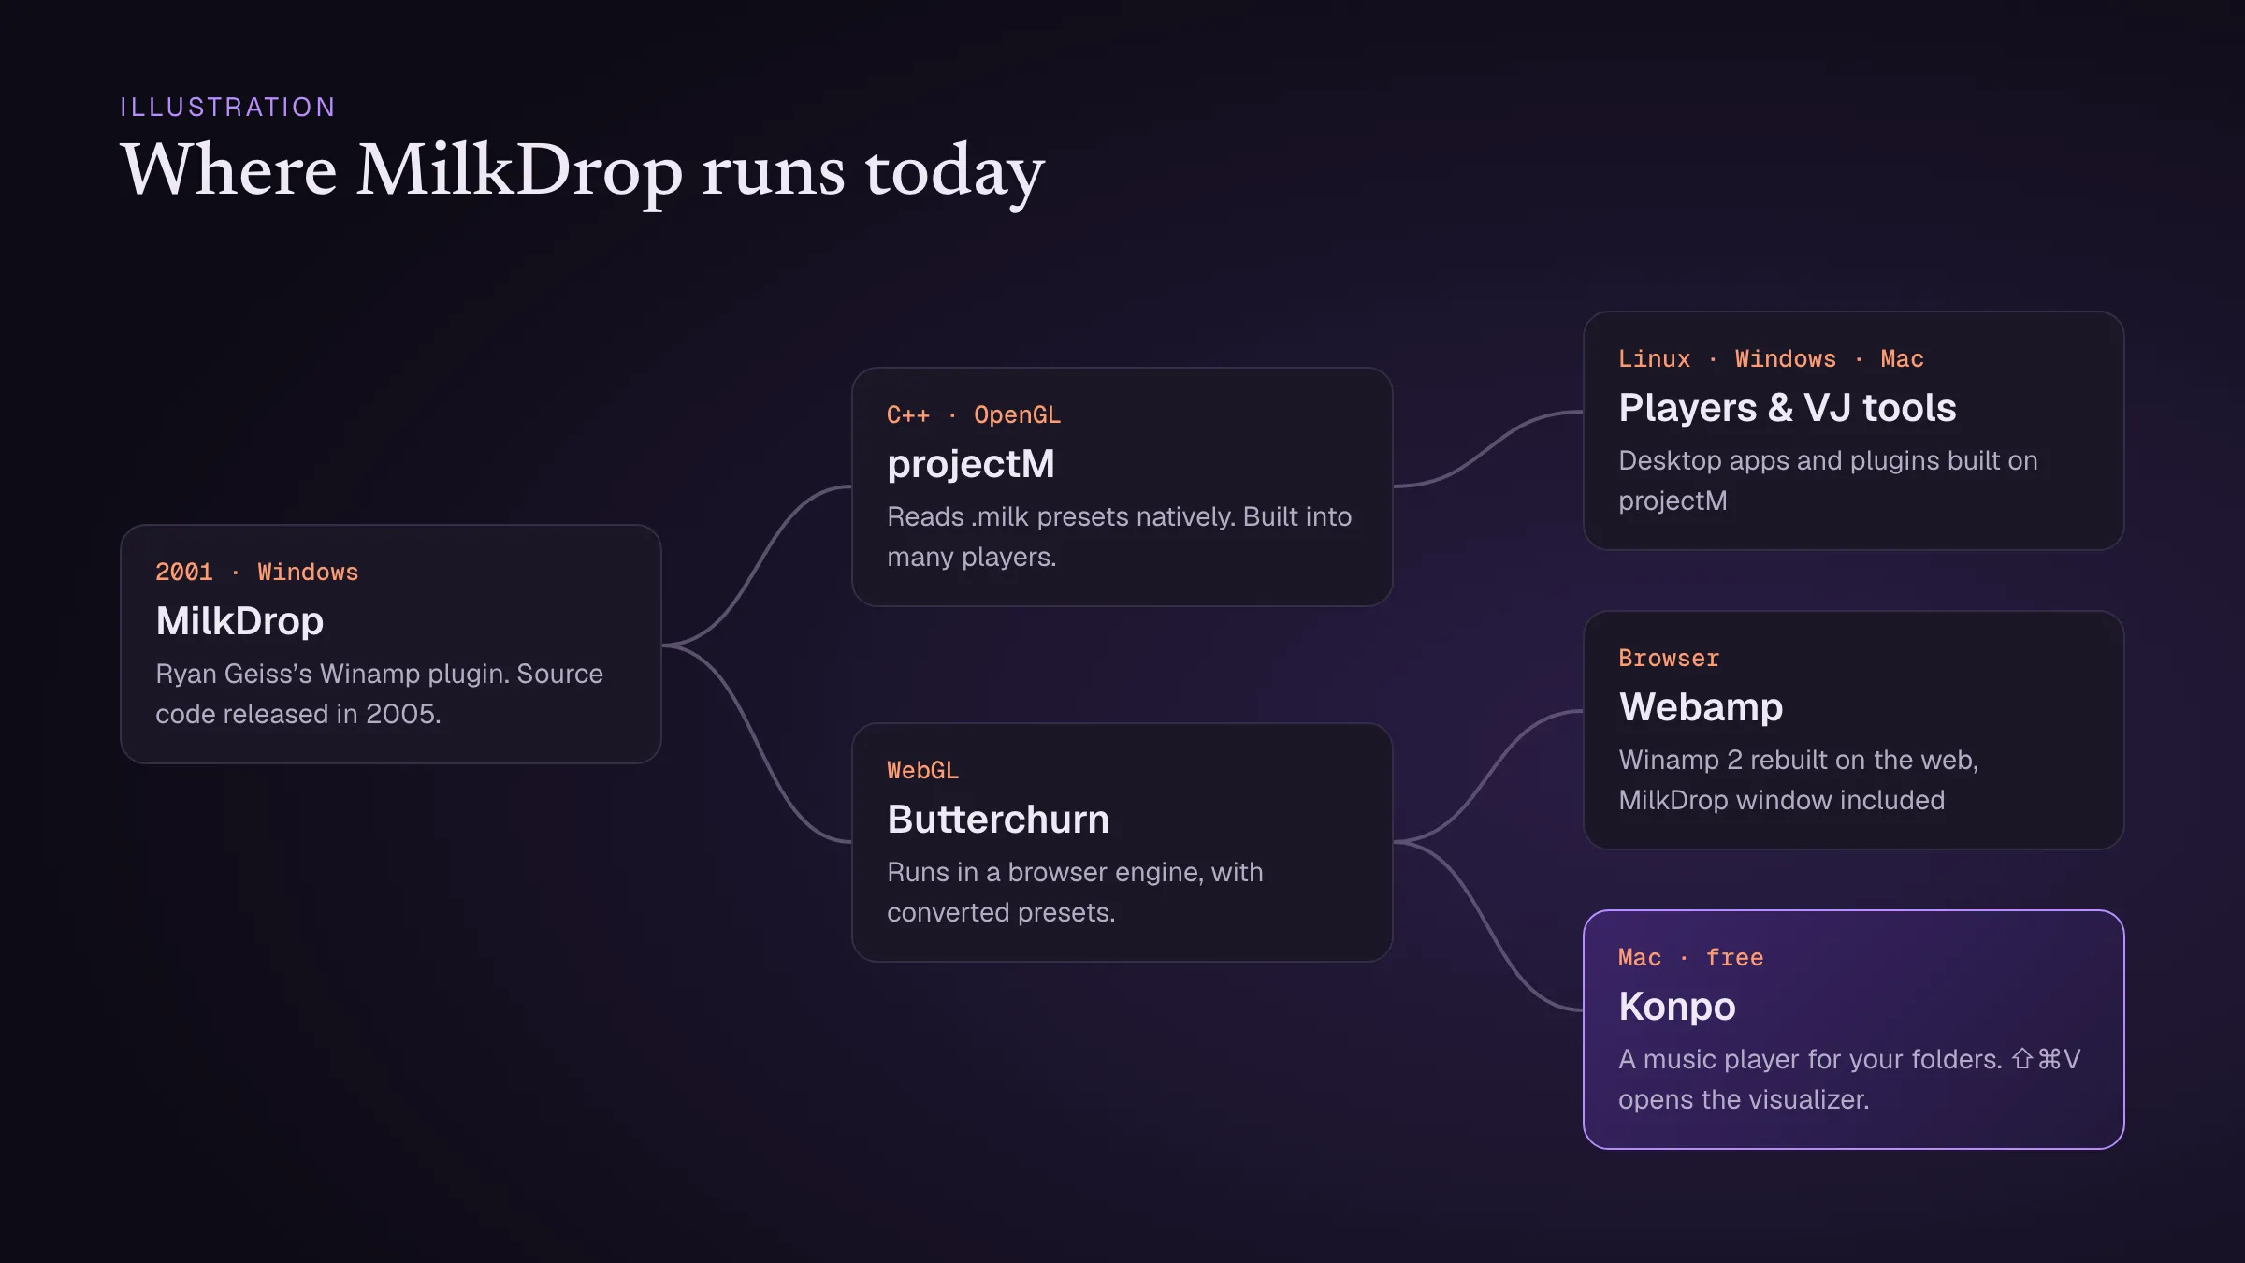This screenshot has height=1263, width=2245.
Task: Click the 'Linux · Windows · Mac' tag
Action: 1771,358
